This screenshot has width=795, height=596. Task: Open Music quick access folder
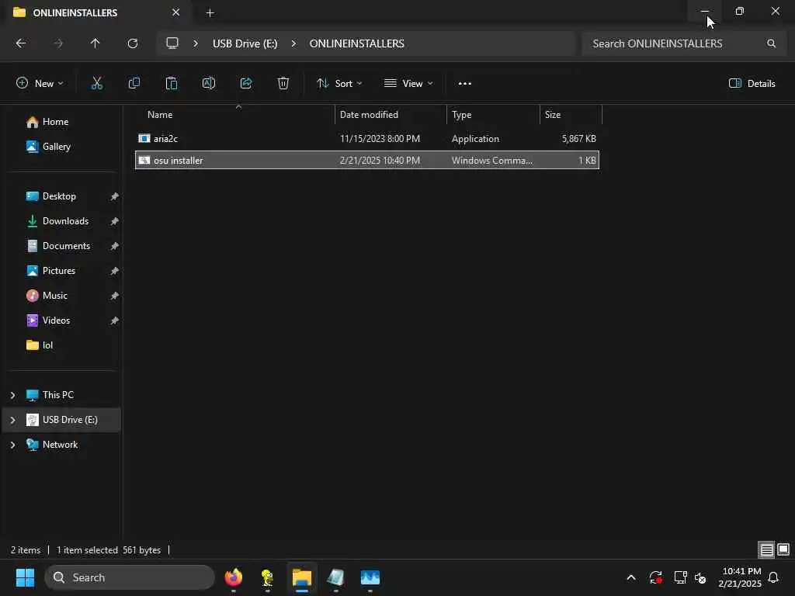[x=47, y=296]
